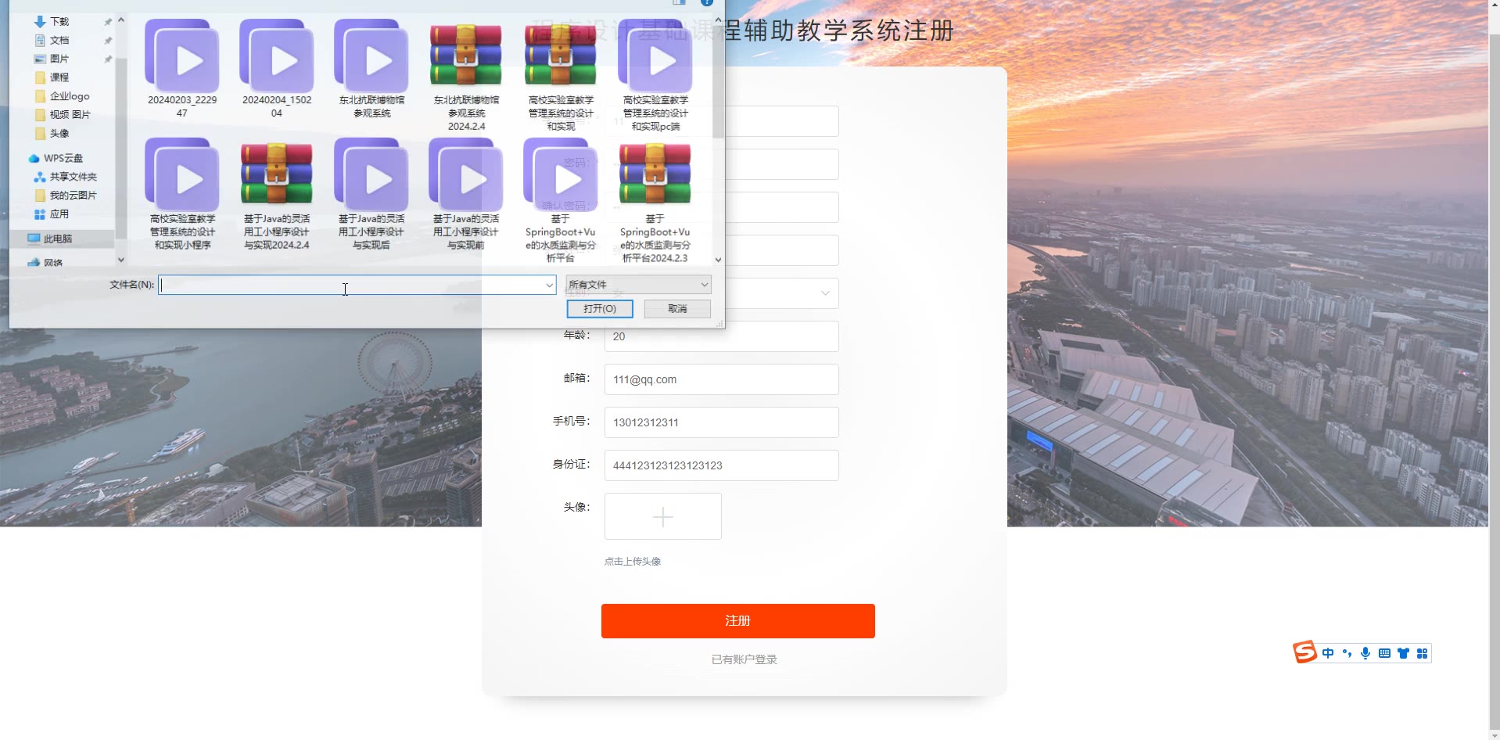Open the 我的云图片 folder
Viewport: 1500px width, 740px height.
pyautogui.click(x=73, y=196)
